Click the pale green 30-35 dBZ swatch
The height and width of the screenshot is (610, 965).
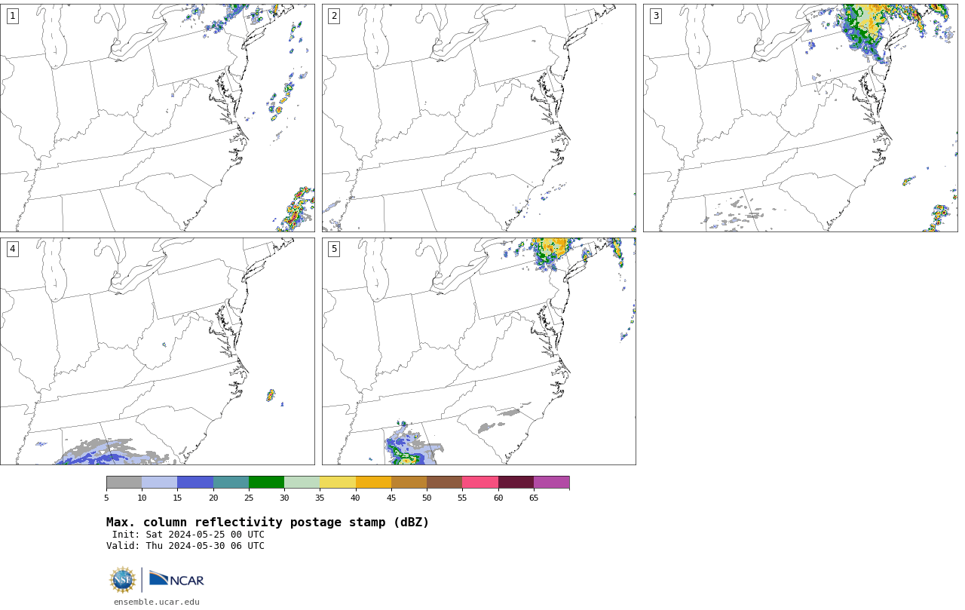click(x=302, y=483)
